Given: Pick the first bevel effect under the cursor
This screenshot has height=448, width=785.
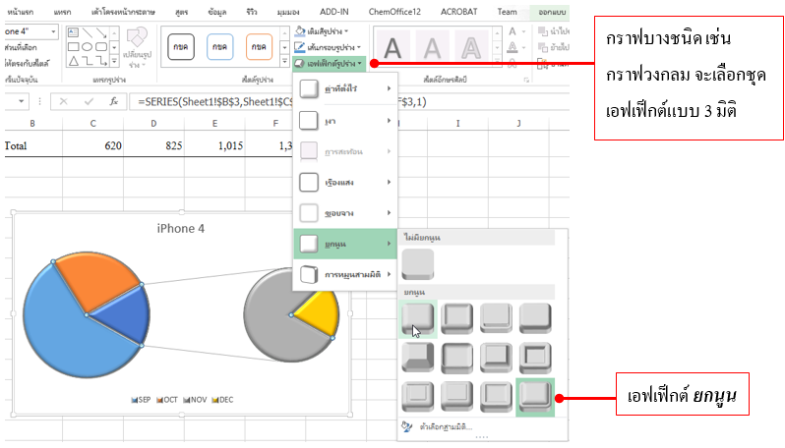Looking at the screenshot, I should pyautogui.click(x=418, y=318).
